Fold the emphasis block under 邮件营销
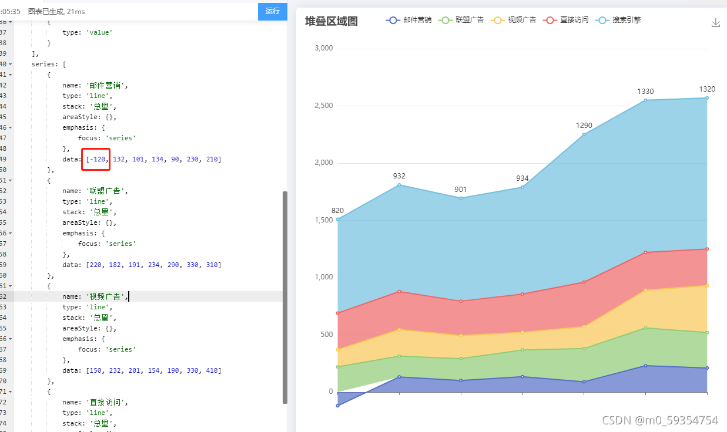This screenshot has height=432, width=727. [11, 127]
